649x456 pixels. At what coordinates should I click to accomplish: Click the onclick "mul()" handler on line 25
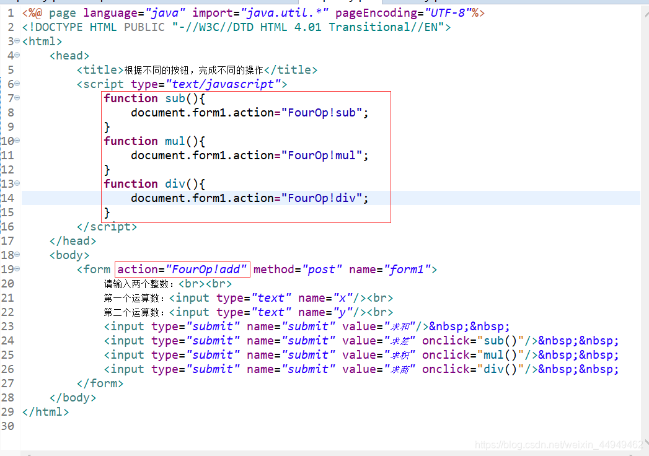[x=500, y=355]
